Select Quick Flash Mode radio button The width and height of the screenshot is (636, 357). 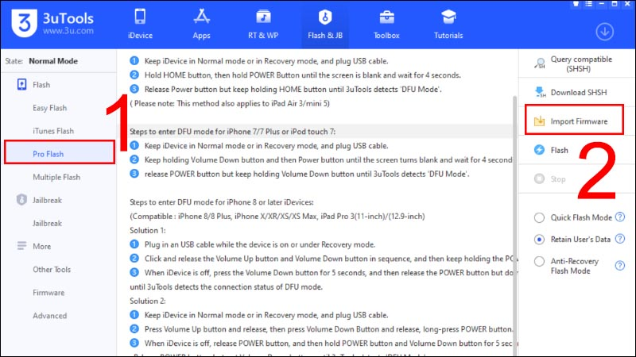coord(539,217)
